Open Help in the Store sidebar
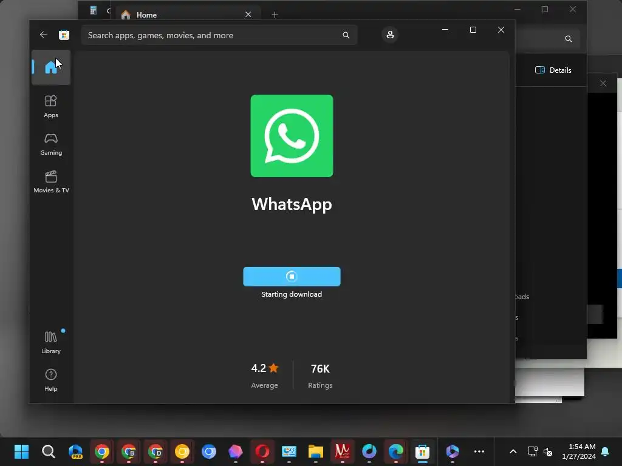Image resolution: width=622 pixels, height=466 pixels. pyautogui.click(x=51, y=380)
